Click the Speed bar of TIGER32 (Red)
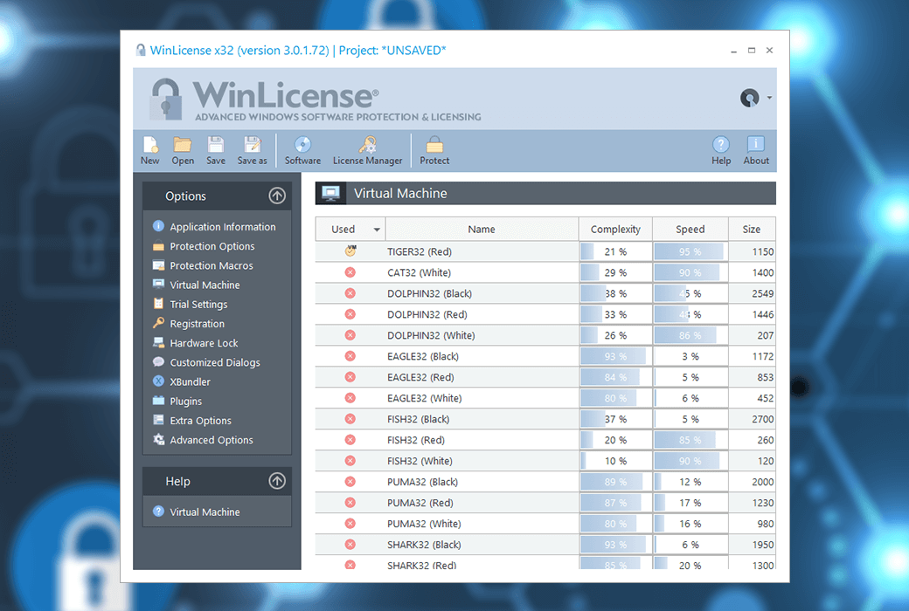The image size is (909, 611). pyautogui.click(x=690, y=251)
